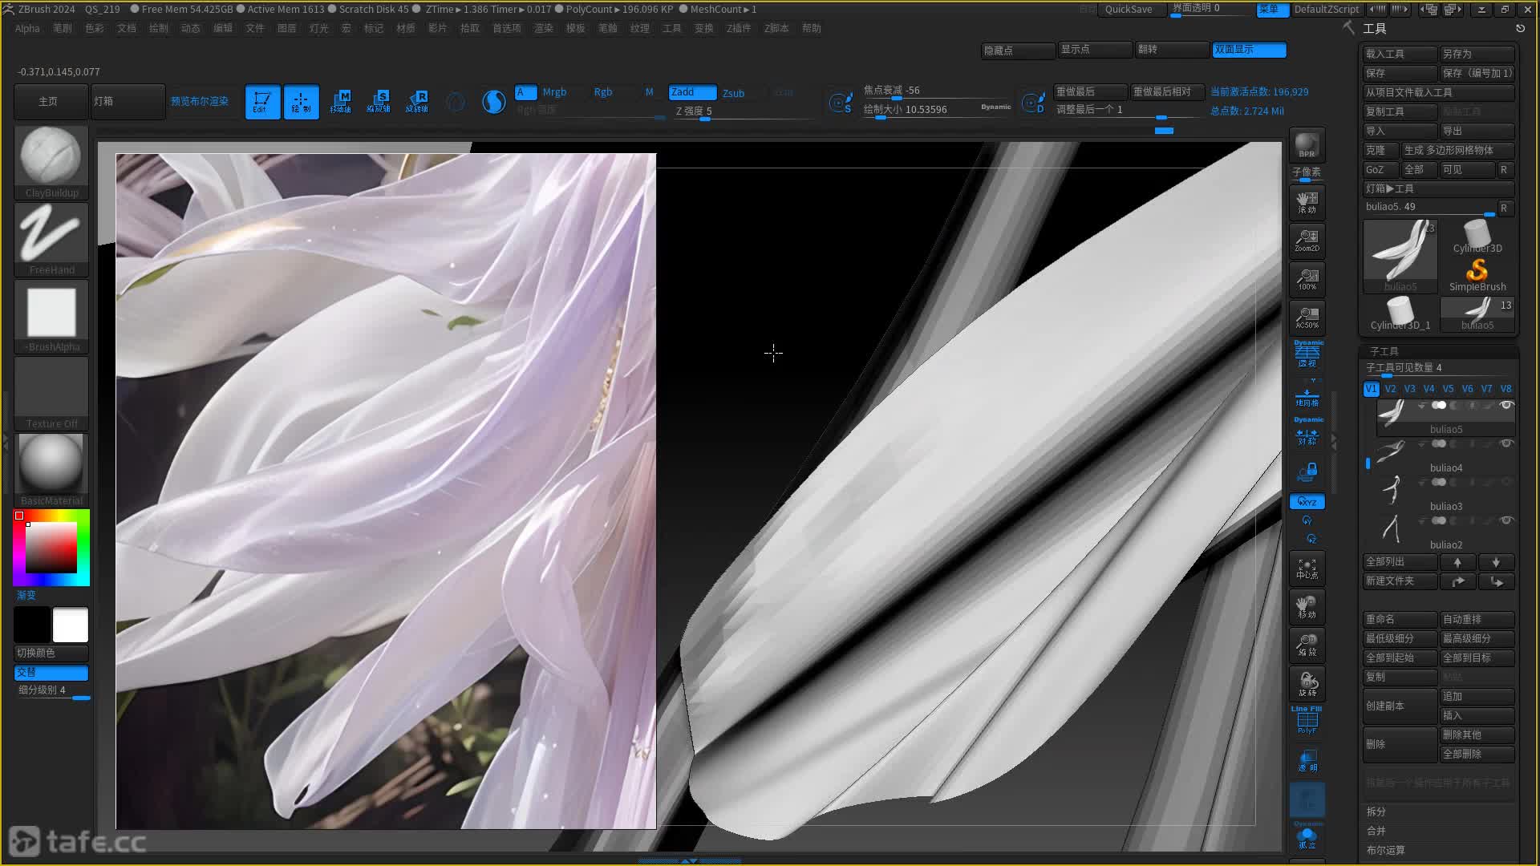The height and width of the screenshot is (866, 1540).
Task: Open the Alpha menu
Action: pyautogui.click(x=27, y=28)
